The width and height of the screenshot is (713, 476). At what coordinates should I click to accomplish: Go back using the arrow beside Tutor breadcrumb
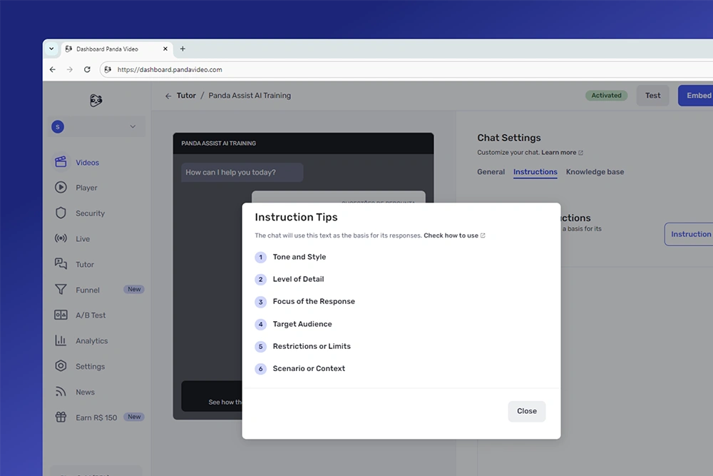pyautogui.click(x=168, y=96)
